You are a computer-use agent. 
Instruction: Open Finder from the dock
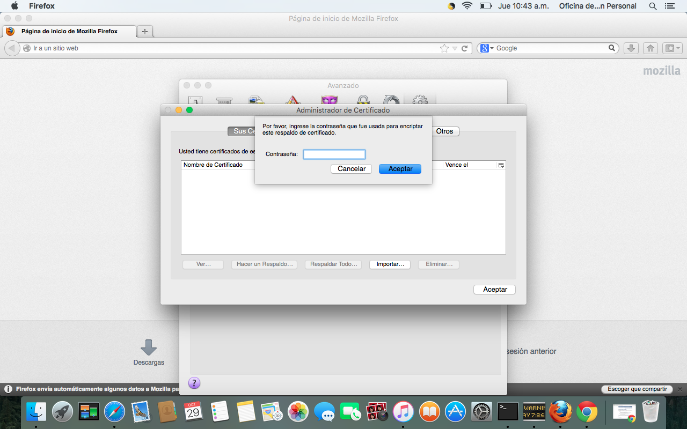(x=36, y=412)
